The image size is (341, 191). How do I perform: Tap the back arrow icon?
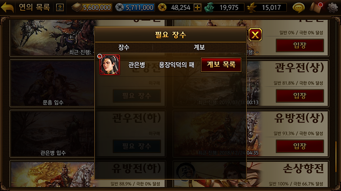8,8
